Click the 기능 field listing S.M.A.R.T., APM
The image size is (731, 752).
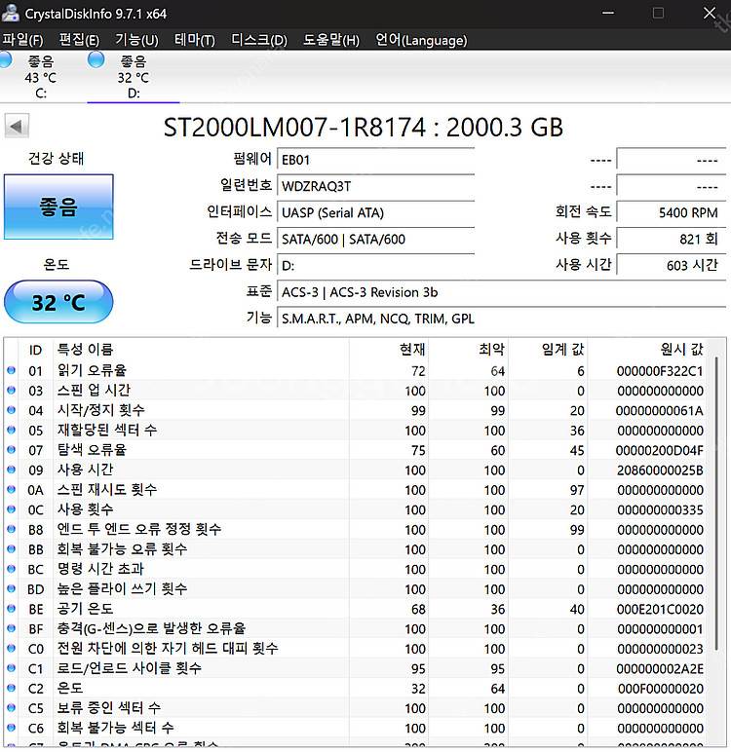[x=502, y=318]
